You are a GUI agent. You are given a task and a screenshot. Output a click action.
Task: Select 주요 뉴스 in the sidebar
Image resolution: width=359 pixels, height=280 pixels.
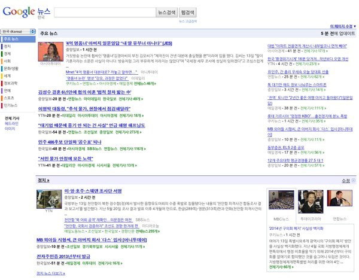(18, 39)
